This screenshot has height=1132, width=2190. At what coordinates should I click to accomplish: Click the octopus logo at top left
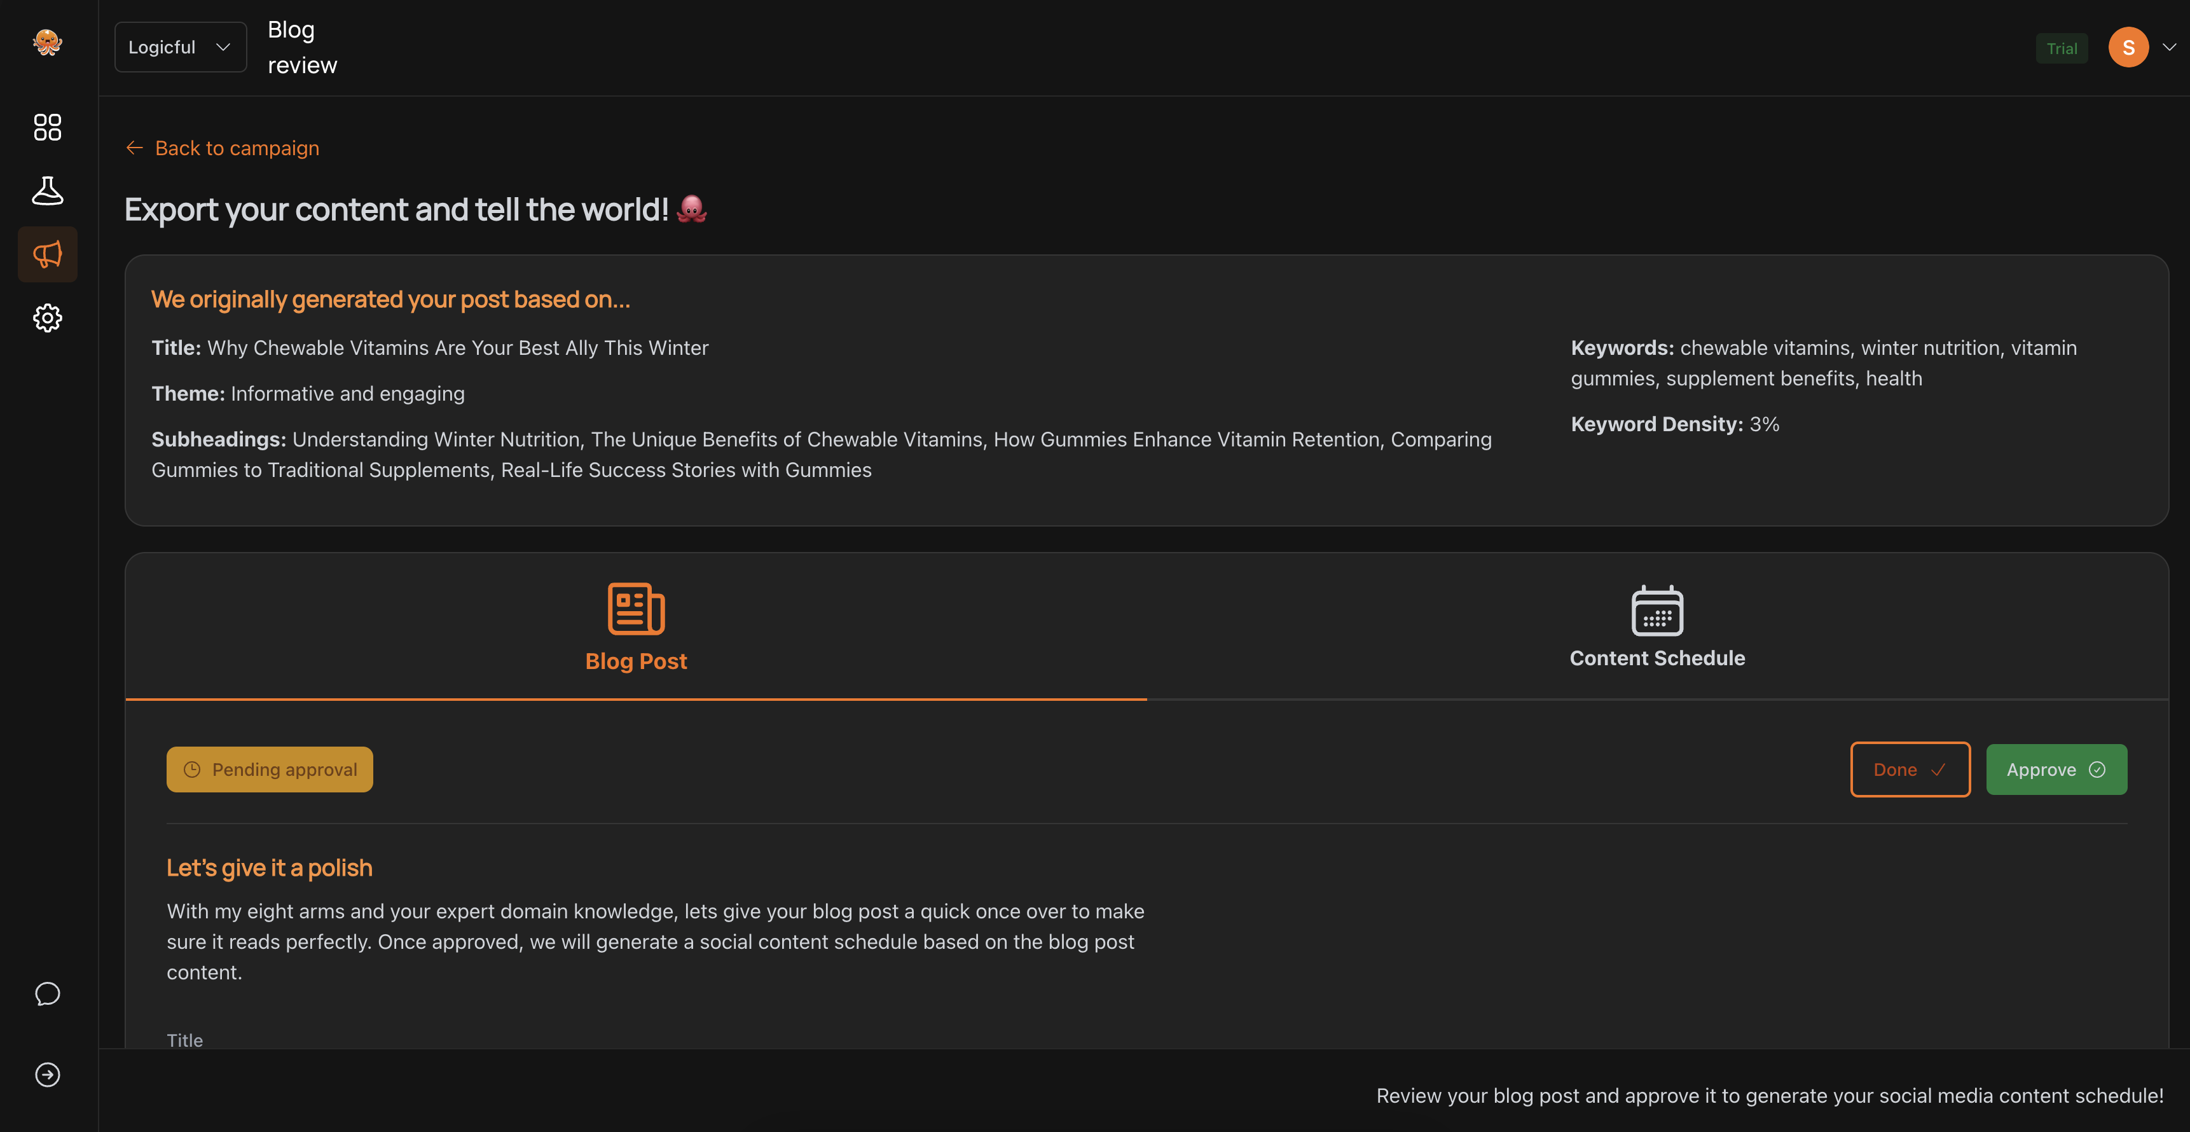pyautogui.click(x=48, y=43)
